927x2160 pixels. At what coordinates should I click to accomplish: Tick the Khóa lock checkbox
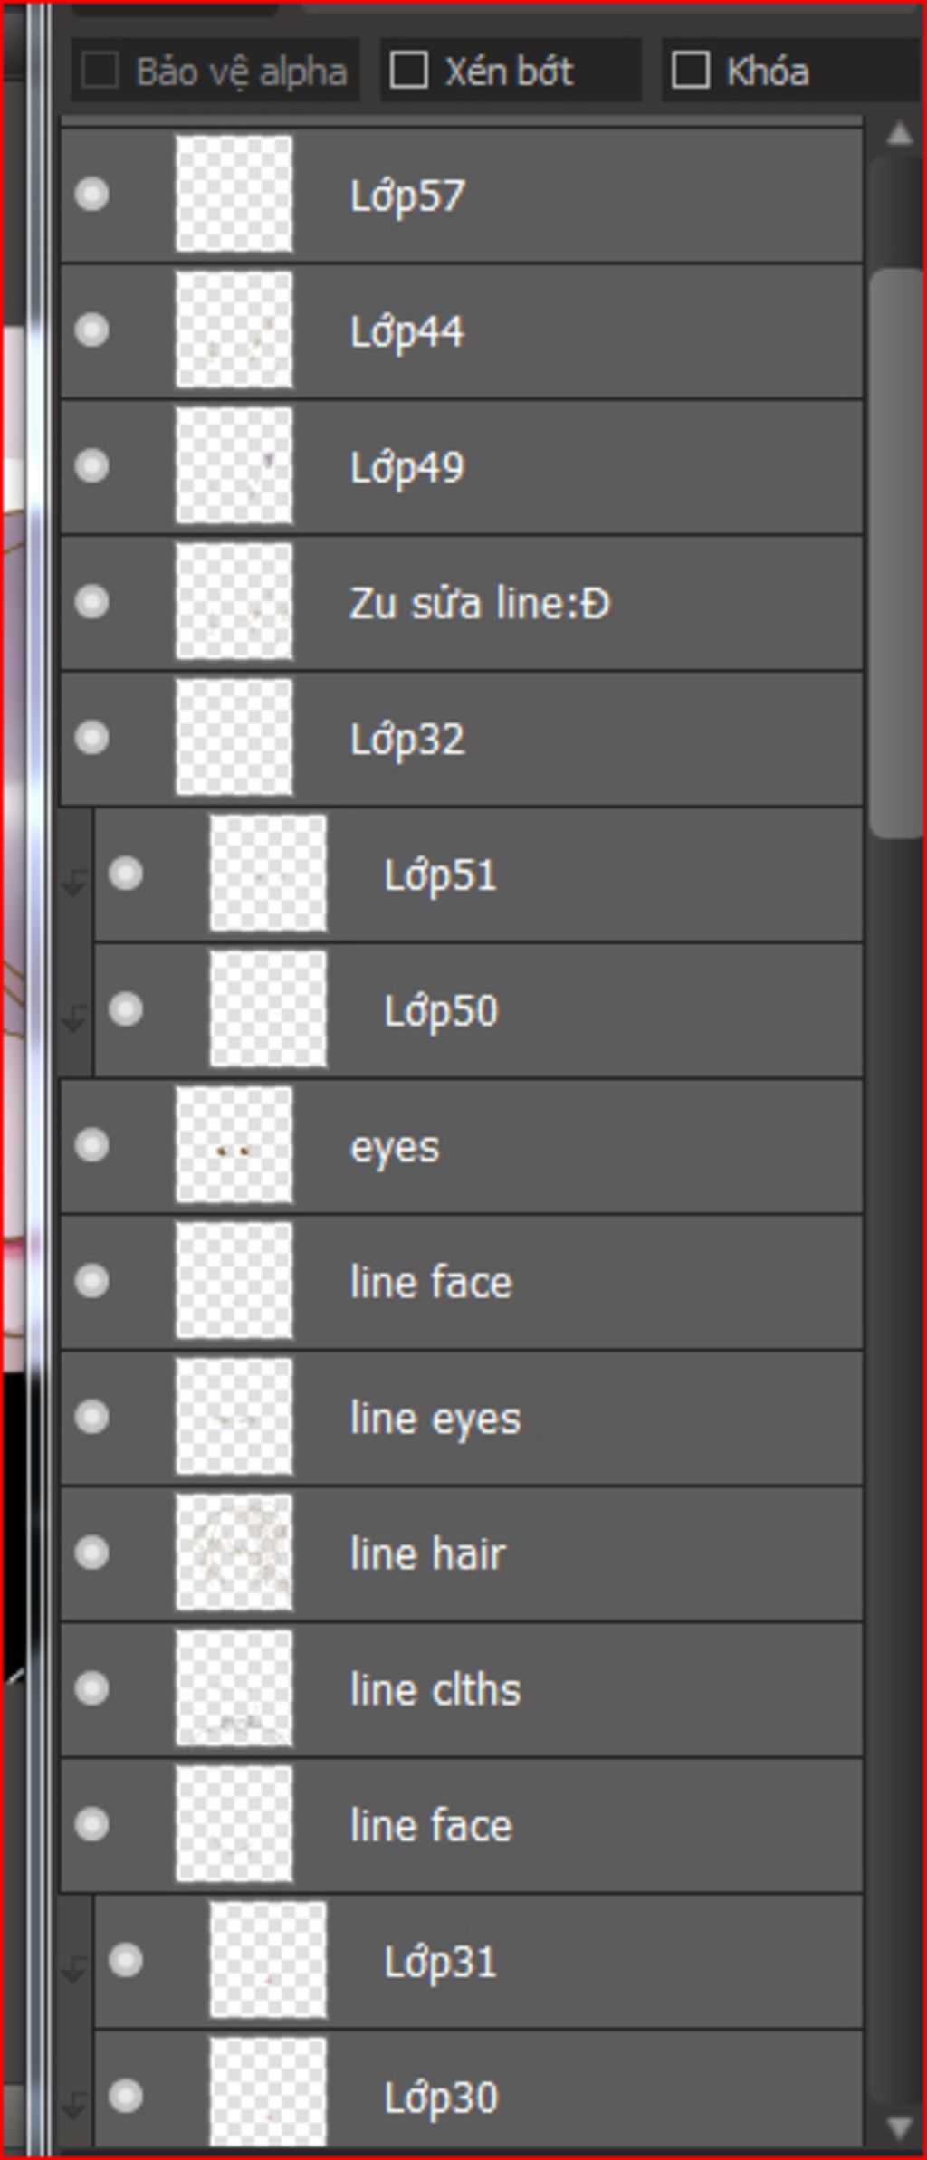(x=691, y=71)
